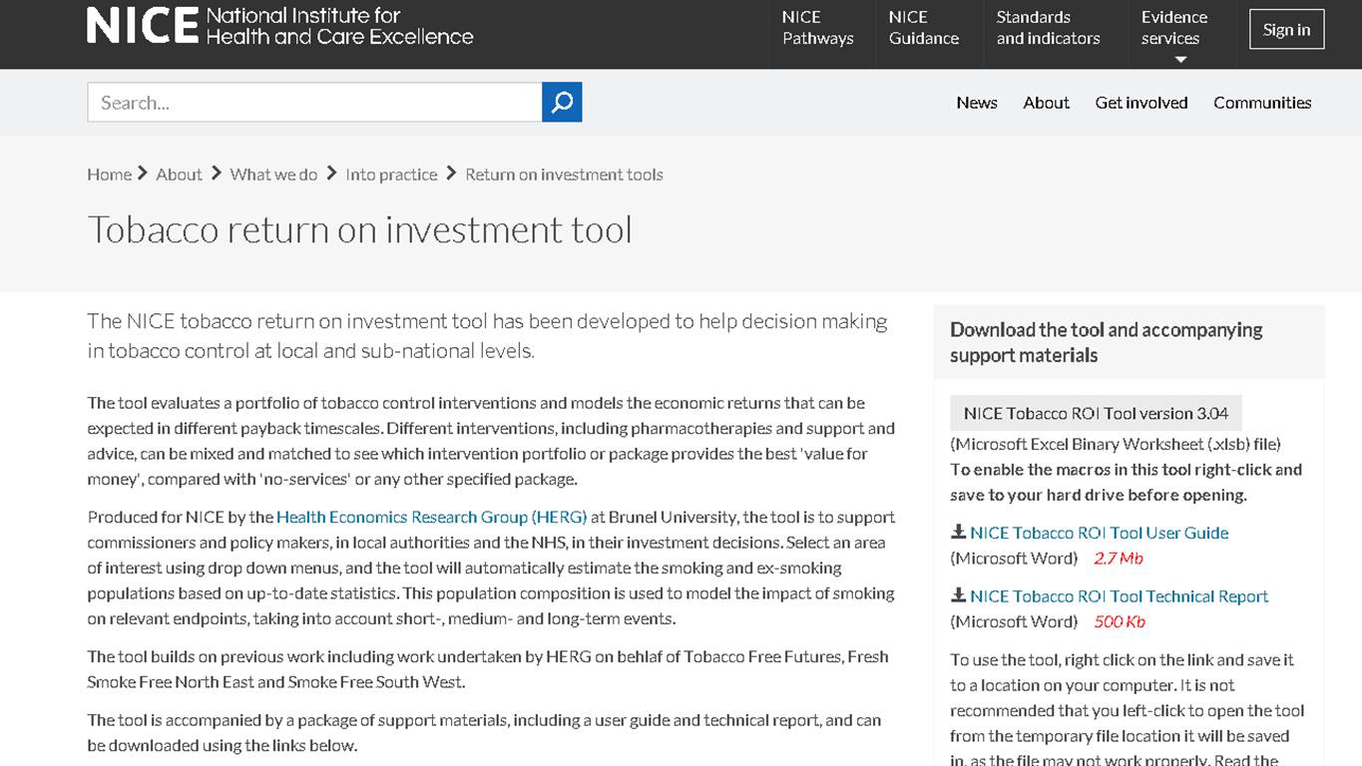Open the Into practice breadcrumb
The height and width of the screenshot is (766, 1362).
point(391,174)
